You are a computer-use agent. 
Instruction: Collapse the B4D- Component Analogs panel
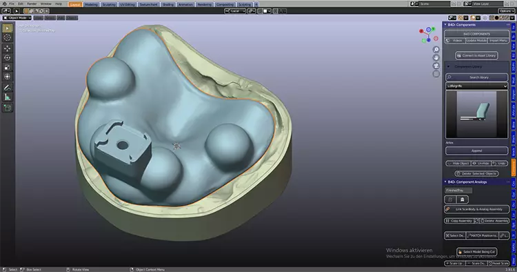tap(445, 182)
